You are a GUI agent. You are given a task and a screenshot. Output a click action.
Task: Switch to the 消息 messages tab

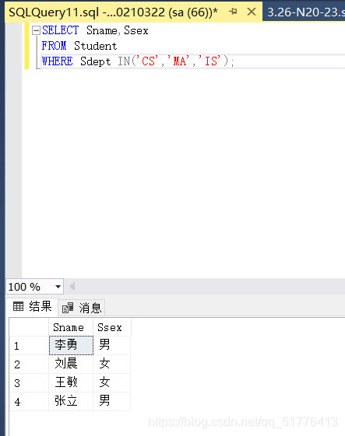82,308
